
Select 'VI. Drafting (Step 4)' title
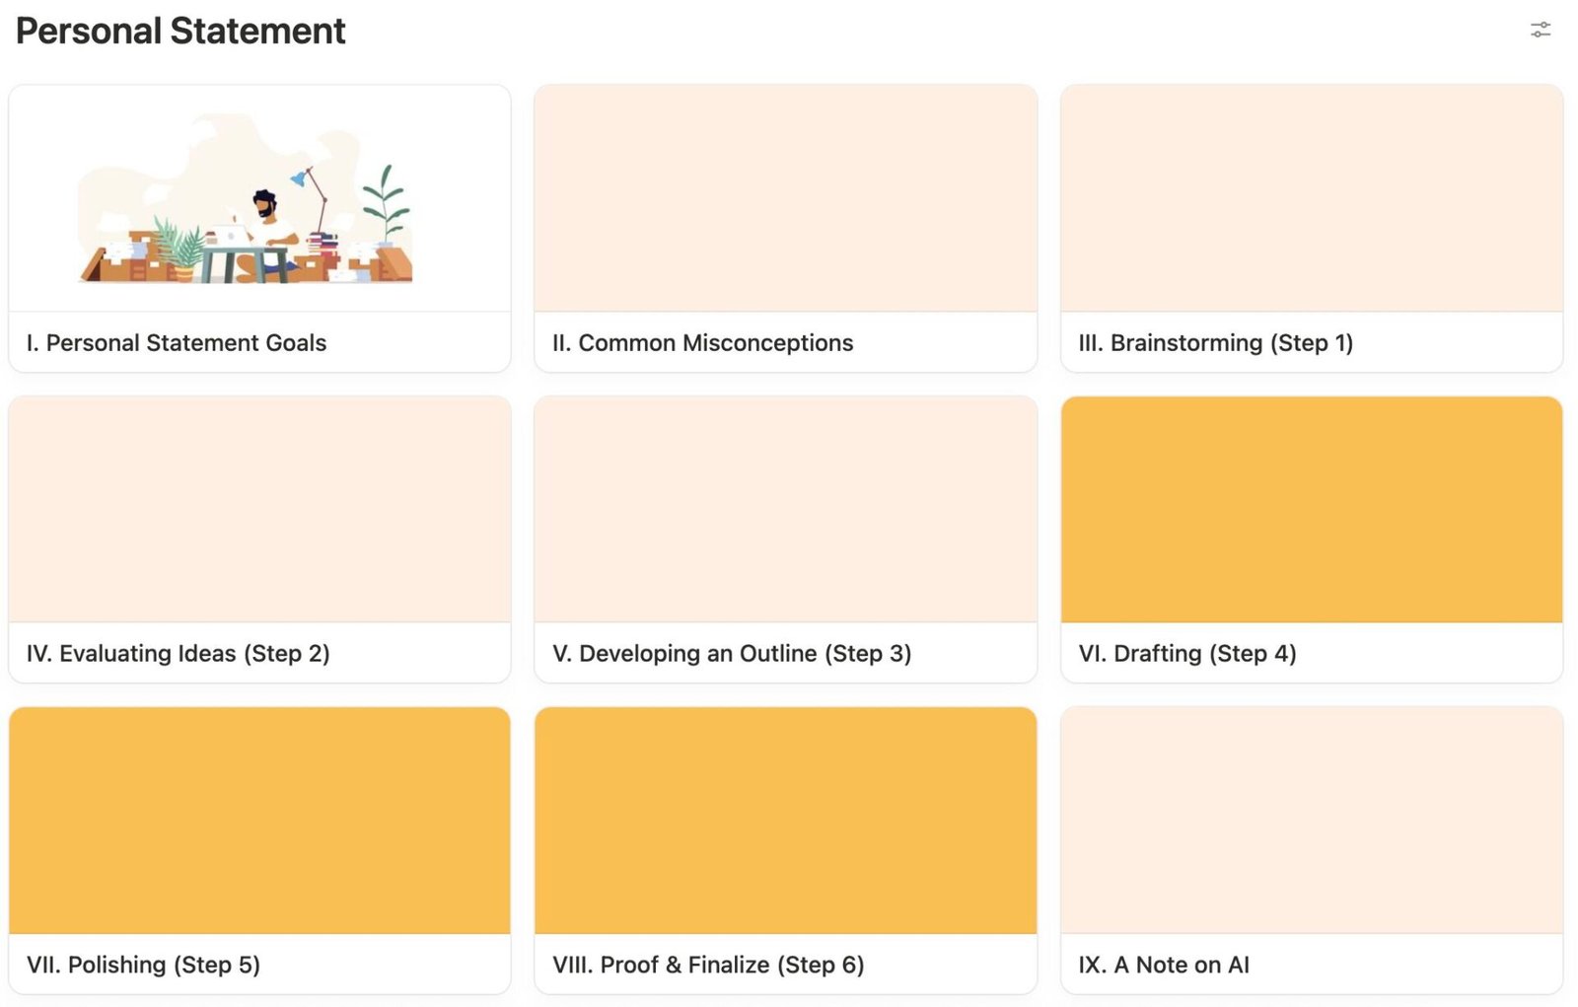[1187, 653]
